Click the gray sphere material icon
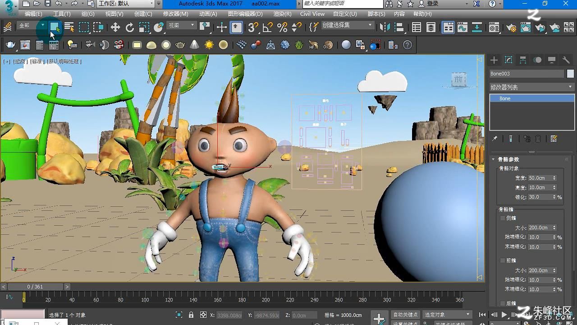The height and width of the screenshot is (325, 577). pos(346,45)
